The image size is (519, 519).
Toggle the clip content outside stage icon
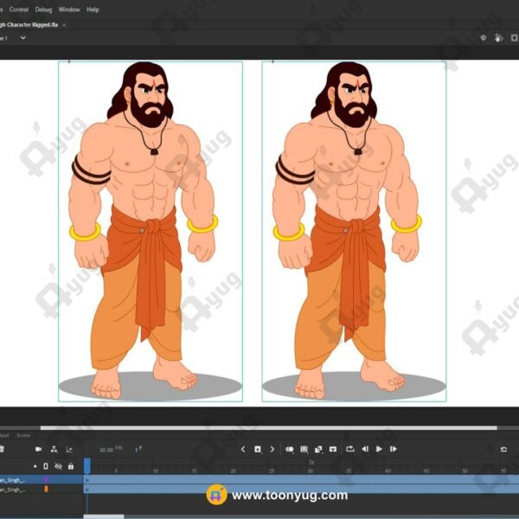click(x=515, y=38)
